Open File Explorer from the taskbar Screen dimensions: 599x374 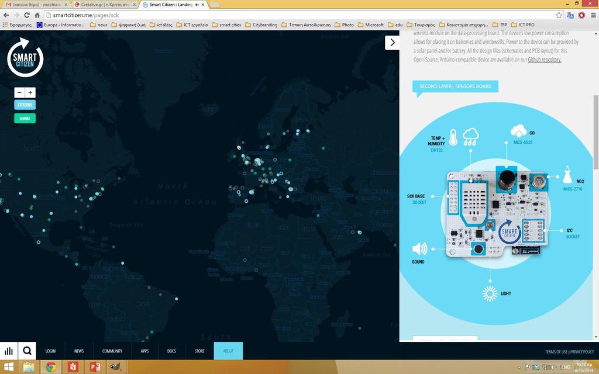pos(29,367)
